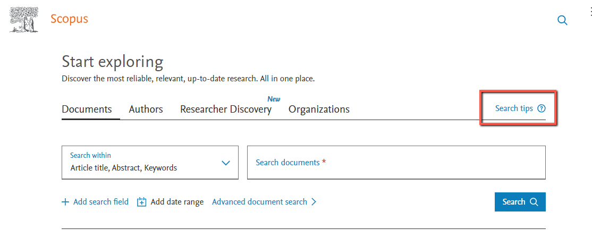The image size is (592, 237).
Task: Focus the Search documents input field
Action: (396, 163)
